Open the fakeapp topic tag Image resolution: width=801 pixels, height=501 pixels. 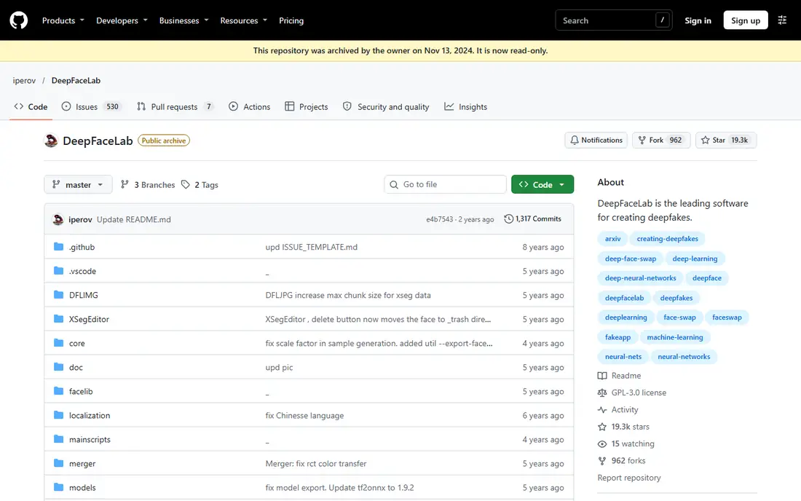[617, 337]
